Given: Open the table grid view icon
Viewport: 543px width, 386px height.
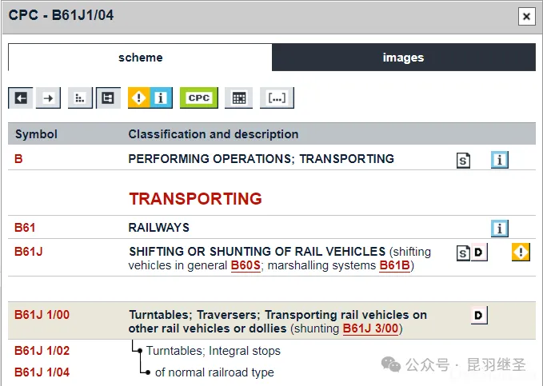Looking at the screenshot, I should pos(238,97).
